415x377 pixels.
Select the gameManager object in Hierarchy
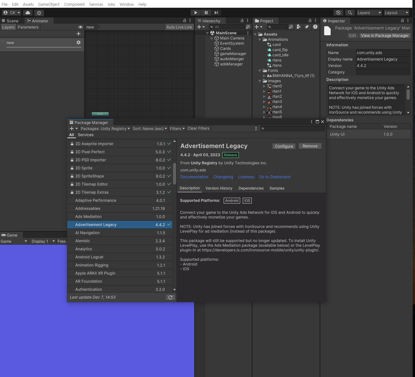tap(233, 54)
